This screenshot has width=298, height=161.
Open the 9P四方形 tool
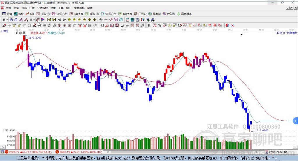pos(60,14)
